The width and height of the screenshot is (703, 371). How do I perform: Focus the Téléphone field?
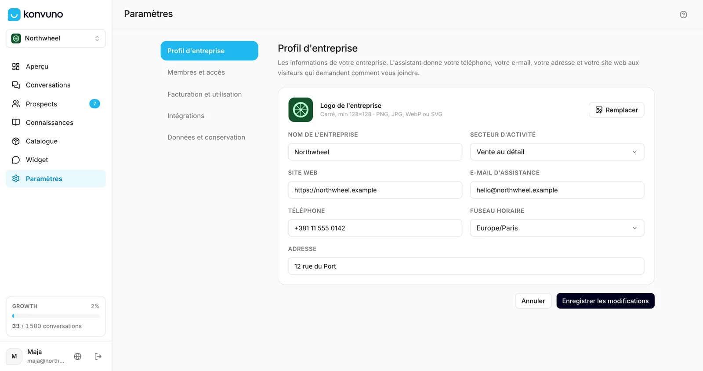pyautogui.click(x=375, y=228)
